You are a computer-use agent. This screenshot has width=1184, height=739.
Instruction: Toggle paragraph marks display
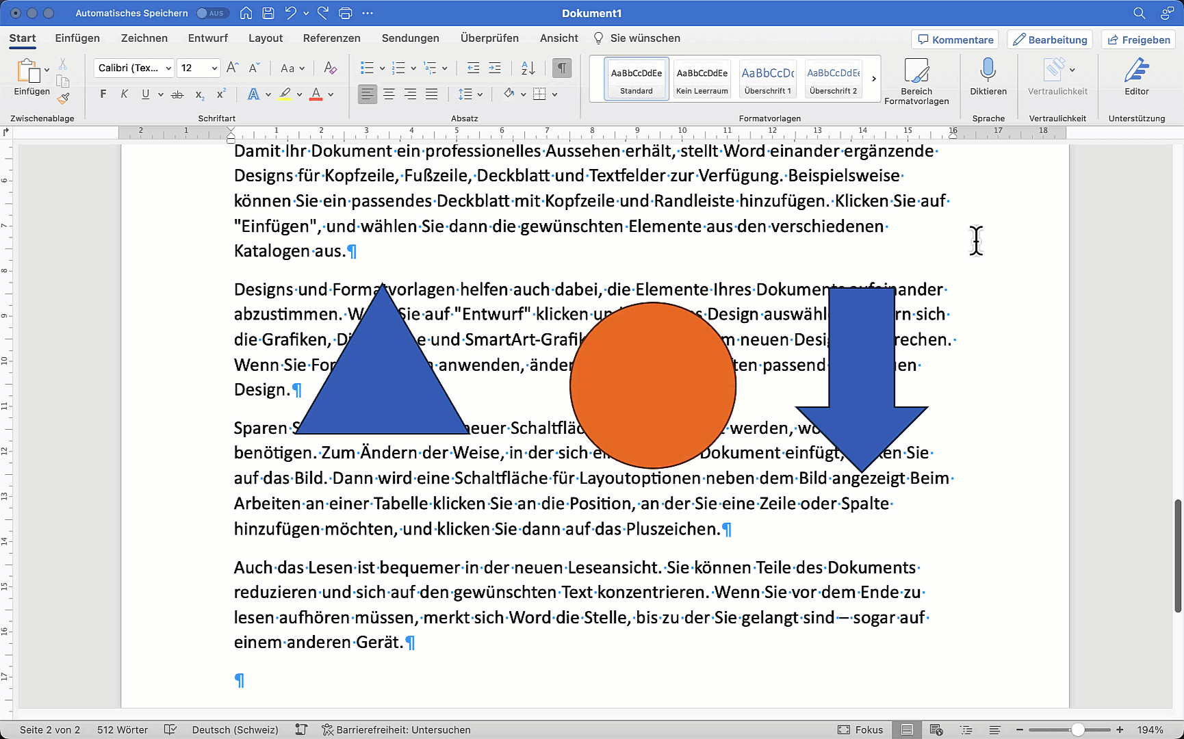[x=561, y=68]
